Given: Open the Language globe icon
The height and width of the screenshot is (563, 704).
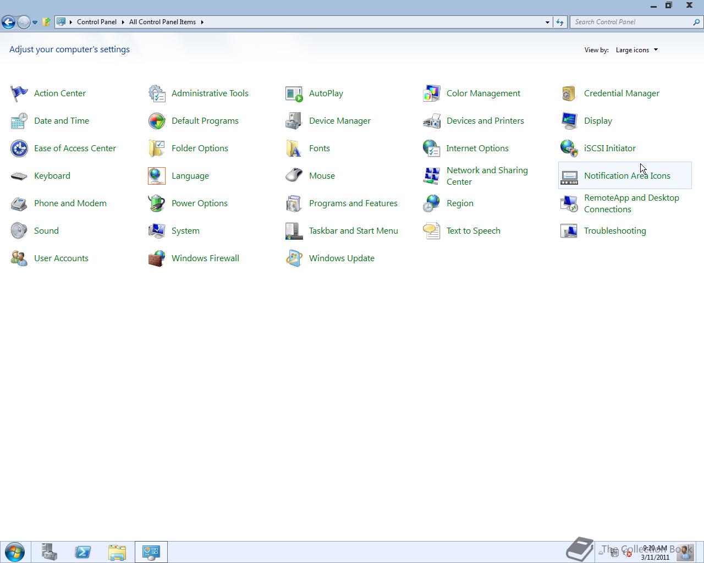Looking at the screenshot, I should pos(156,176).
